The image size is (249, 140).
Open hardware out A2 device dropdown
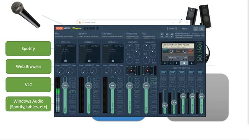(167, 35)
